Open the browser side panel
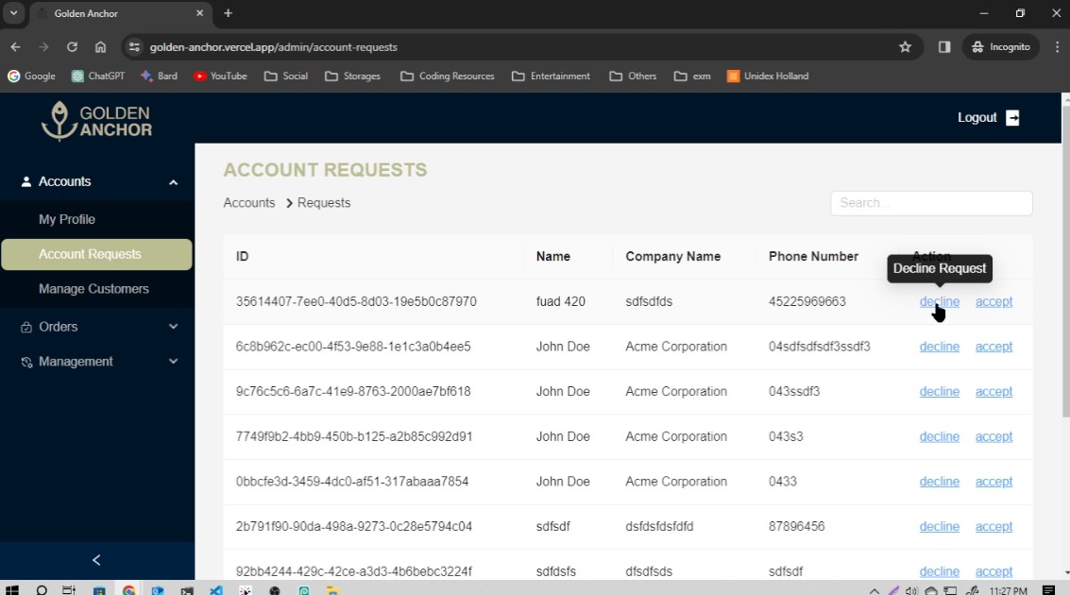Image resolution: width=1070 pixels, height=595 pixels. tap(944, 47)
